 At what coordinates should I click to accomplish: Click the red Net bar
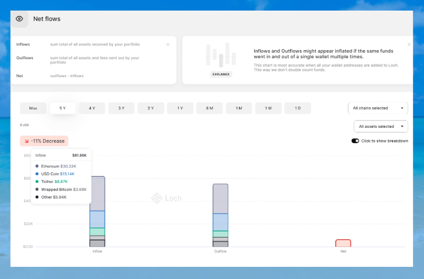pos(343,243)
